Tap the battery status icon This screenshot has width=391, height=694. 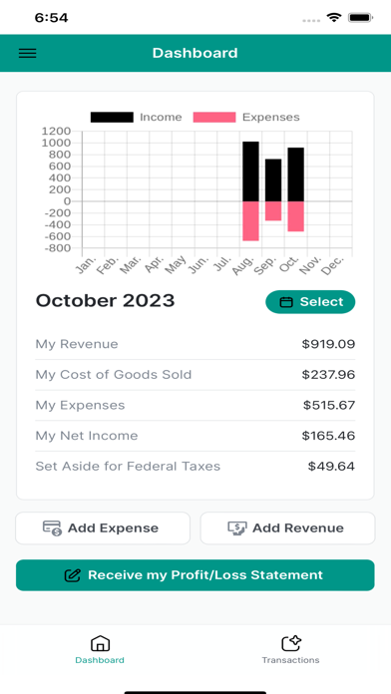pyautogui.click(x=360, y=18)
